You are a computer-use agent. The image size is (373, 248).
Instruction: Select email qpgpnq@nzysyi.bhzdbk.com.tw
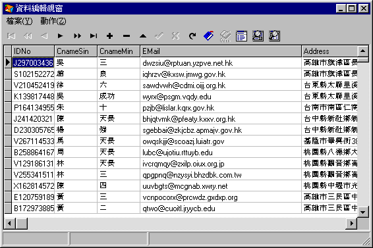pos(221,174)
